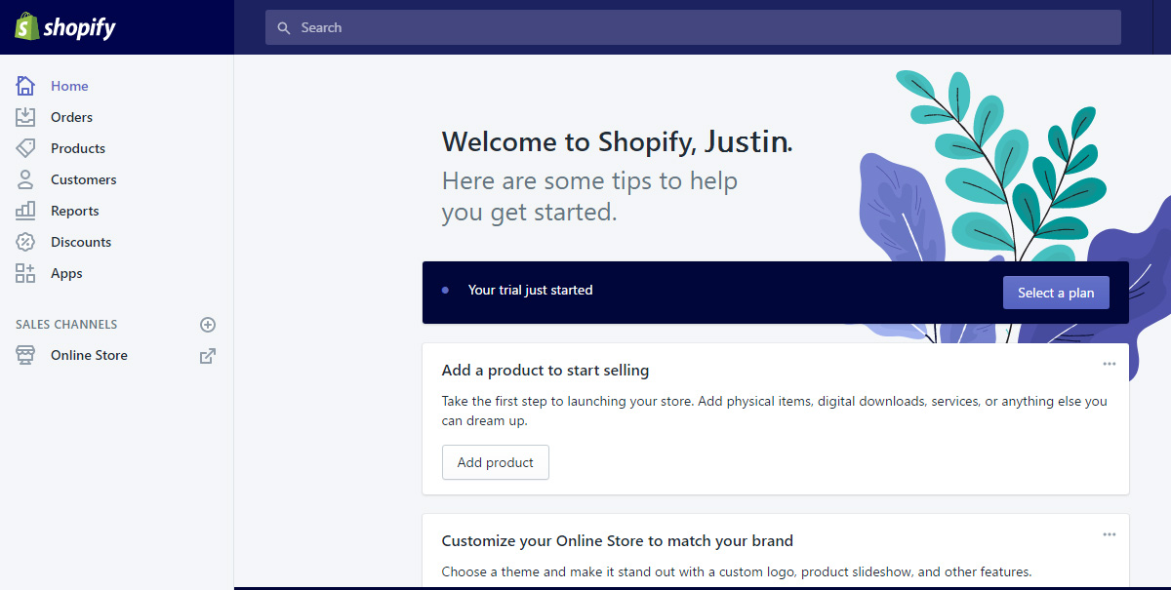Open the Customers menu item

click(x=84, y=179)
